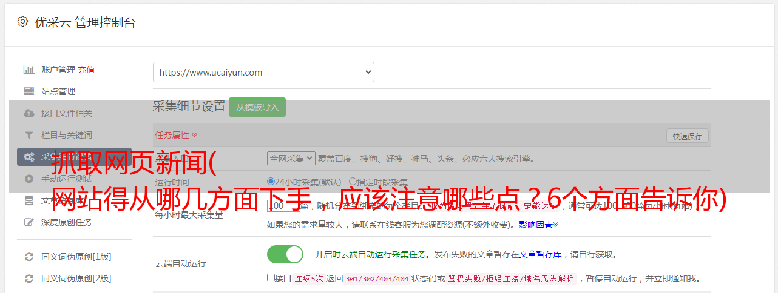
Task: Click the bar chart icon for 账户管理
Action: pyautogui.click(x=29, y=70)
